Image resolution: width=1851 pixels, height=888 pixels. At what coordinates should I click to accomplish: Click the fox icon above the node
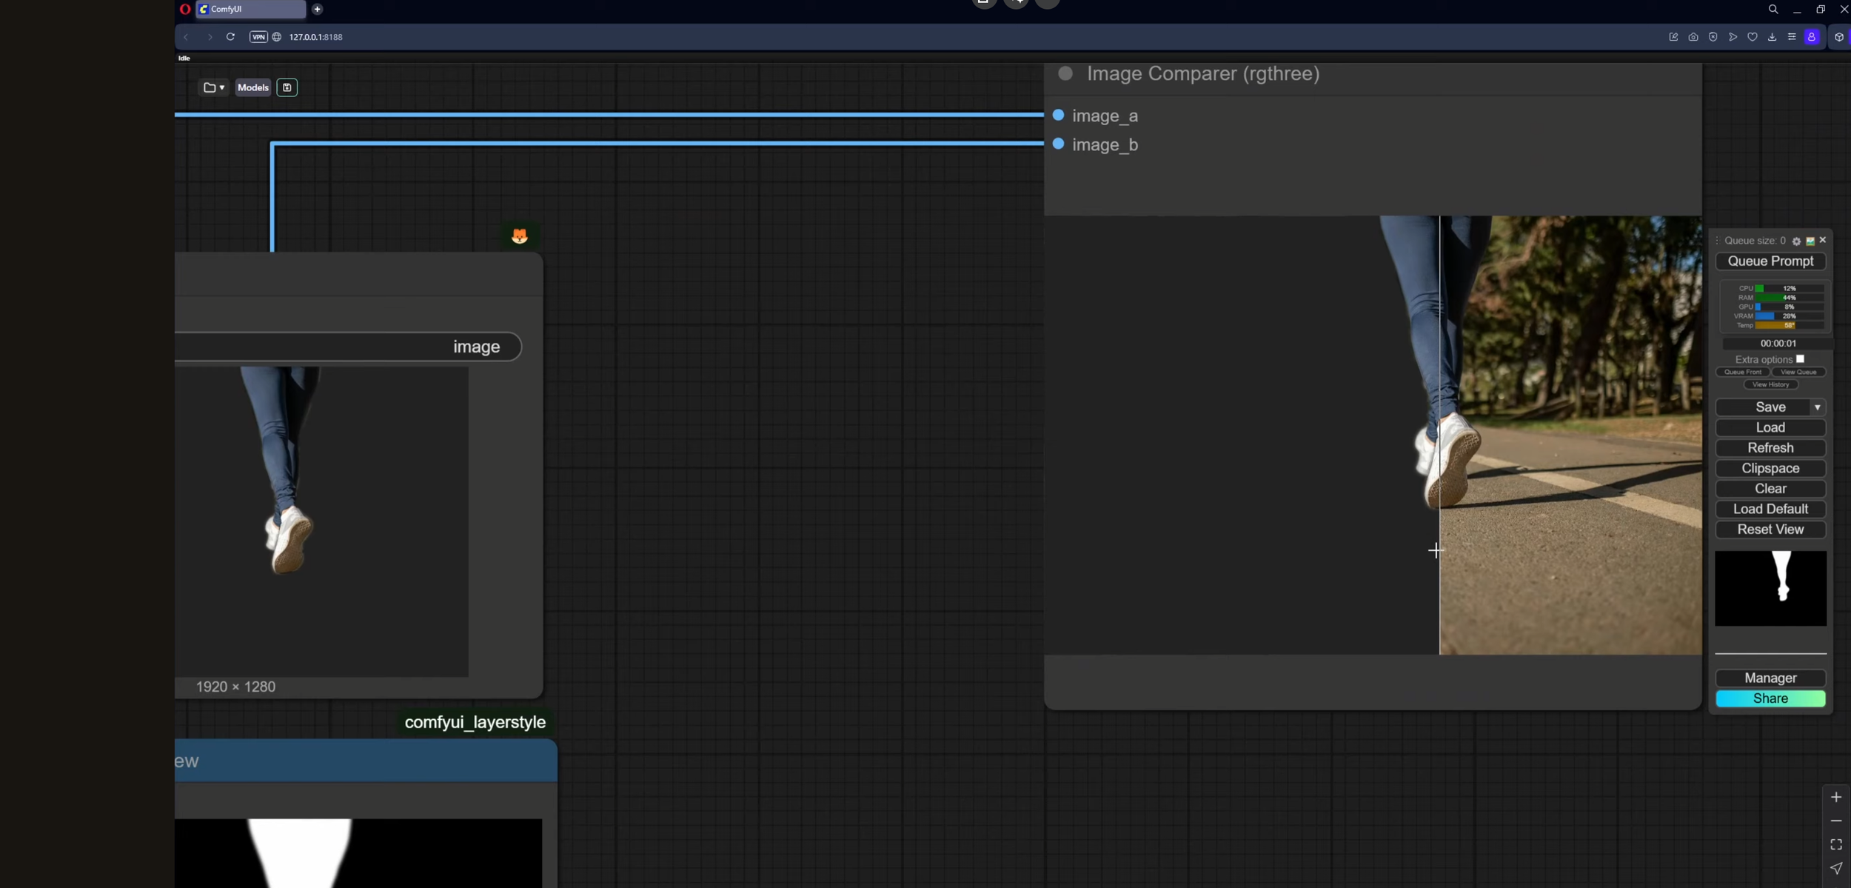pyautogui.click(x=520, y=236)
